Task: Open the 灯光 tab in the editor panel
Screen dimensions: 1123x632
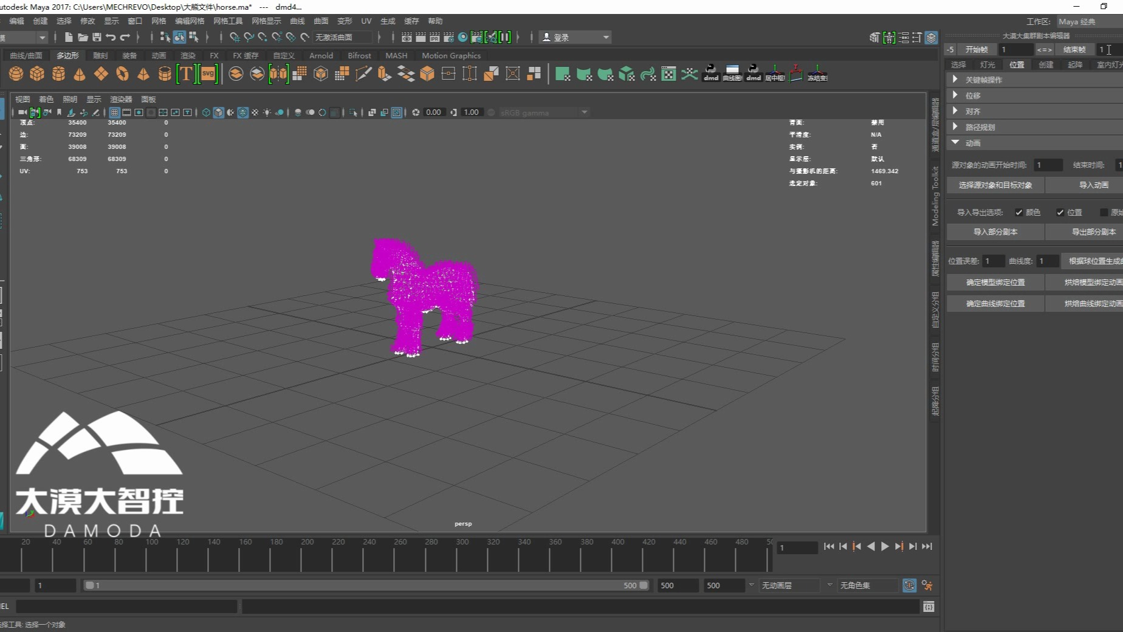Action: (987, 64)
